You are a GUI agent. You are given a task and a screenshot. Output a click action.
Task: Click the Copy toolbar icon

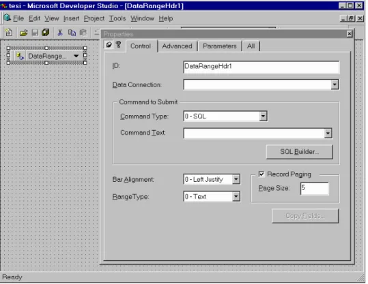(x=72, y=33)
